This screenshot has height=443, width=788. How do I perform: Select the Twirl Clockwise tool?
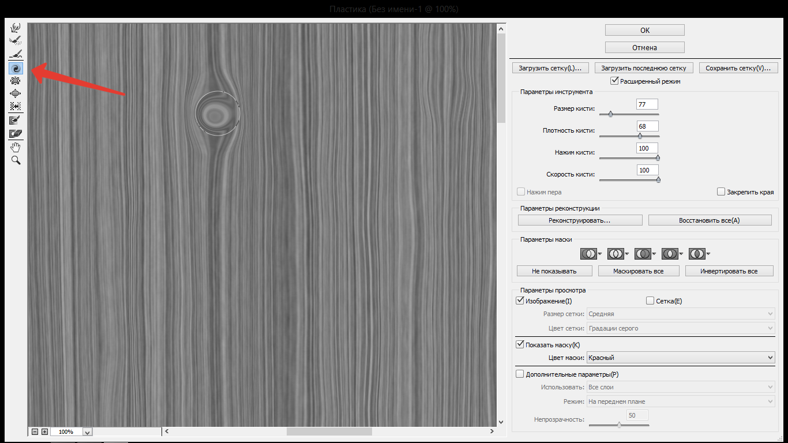[x=16, y=67]
